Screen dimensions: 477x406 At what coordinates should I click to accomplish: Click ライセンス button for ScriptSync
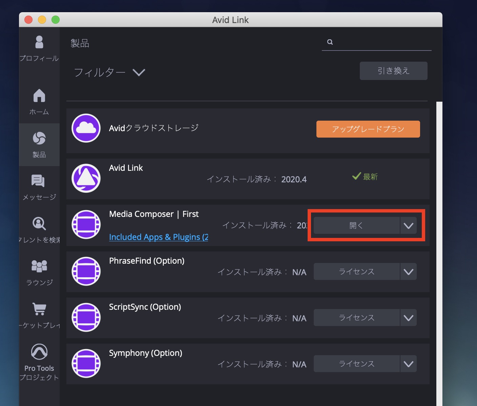click(x=357, y=318)
